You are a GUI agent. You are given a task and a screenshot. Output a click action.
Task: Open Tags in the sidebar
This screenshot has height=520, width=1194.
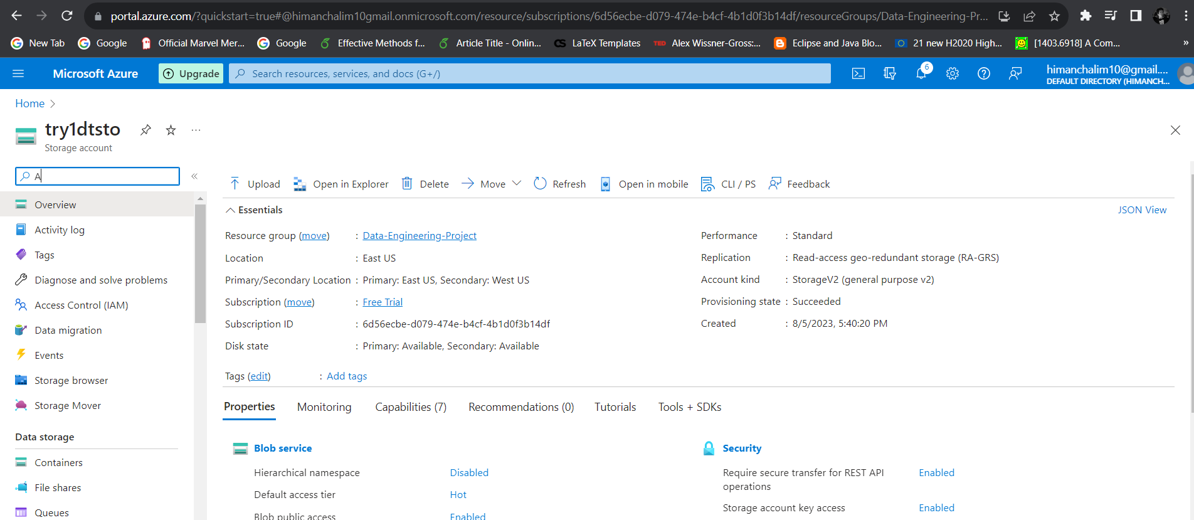pyautogui.click(x=97, y=255)
